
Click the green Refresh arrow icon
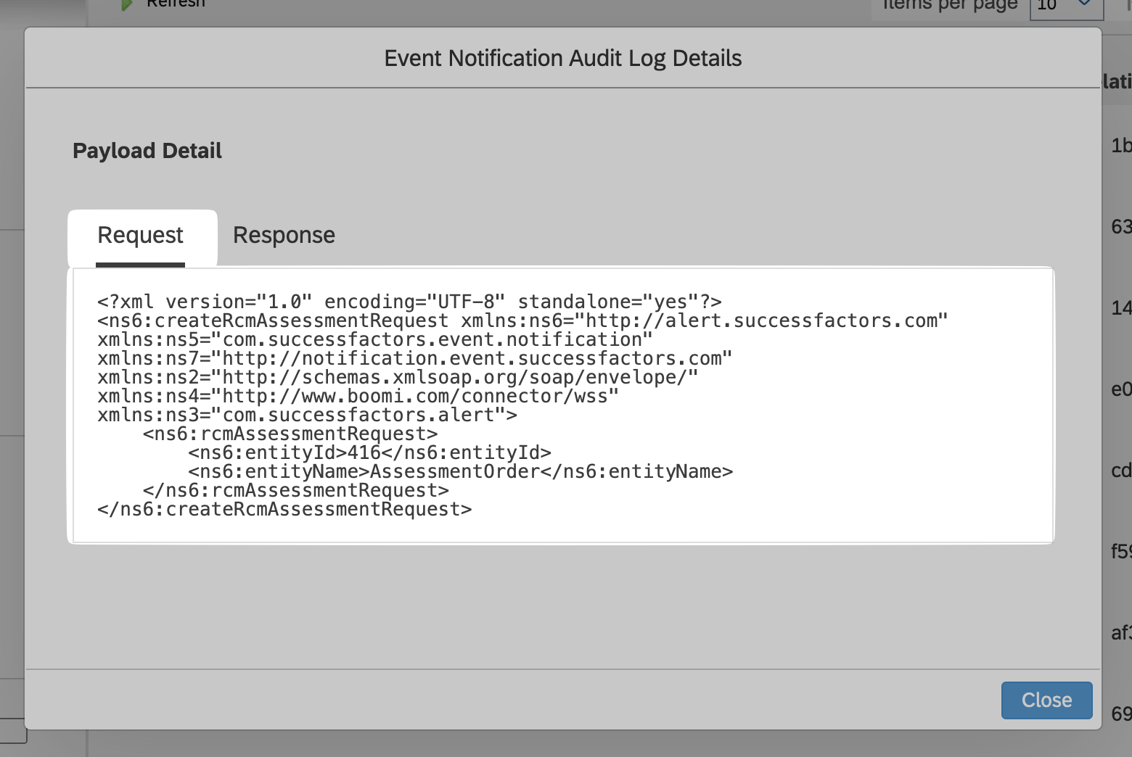tap(127, 4)
